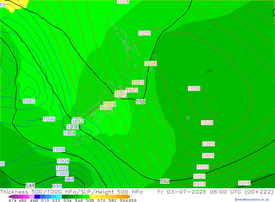Click the red 1022 label above the lower 1020 label
Screen dimensions: 275x202
pyautogui.click(x=203, y=167)
